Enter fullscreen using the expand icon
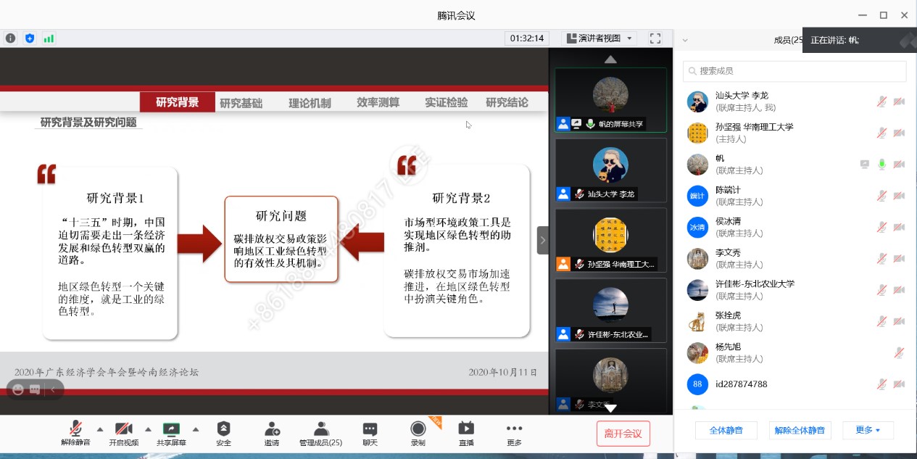 655,38
